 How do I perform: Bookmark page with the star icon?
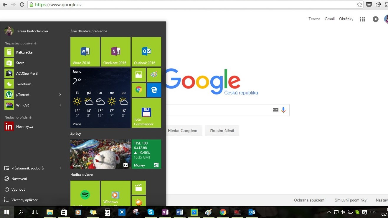359,4
